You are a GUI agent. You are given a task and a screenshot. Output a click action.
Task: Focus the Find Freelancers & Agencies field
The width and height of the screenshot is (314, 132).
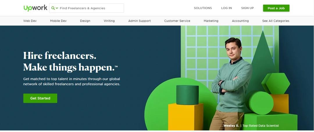click(x=87, y=8)
